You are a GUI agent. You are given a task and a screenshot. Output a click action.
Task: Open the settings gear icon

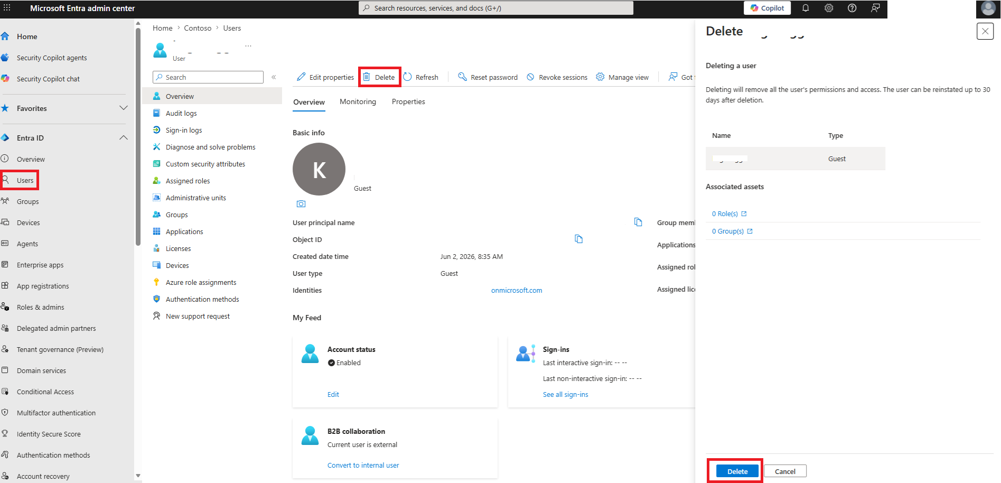tap(829, 8)
